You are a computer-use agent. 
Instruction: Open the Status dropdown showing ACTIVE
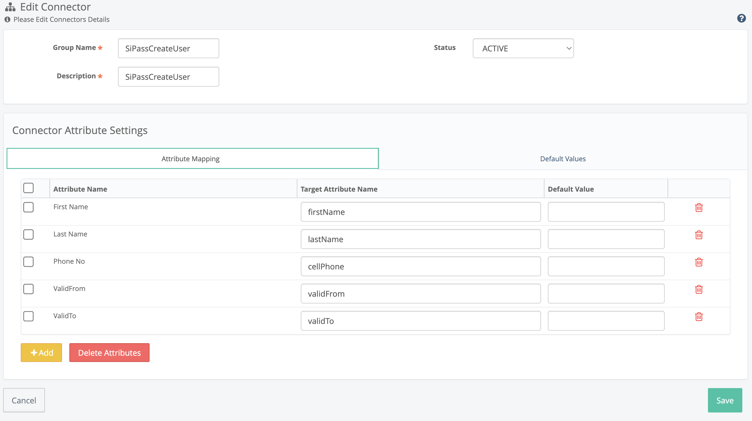pos(523,48)
